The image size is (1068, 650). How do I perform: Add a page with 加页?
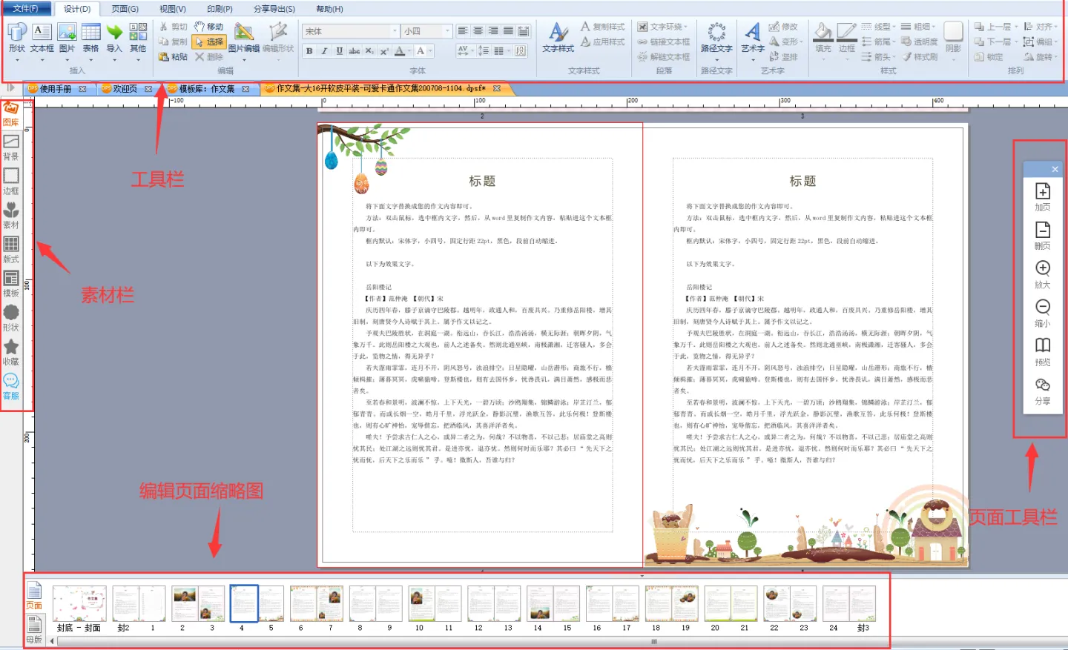tap(1043, 197)
